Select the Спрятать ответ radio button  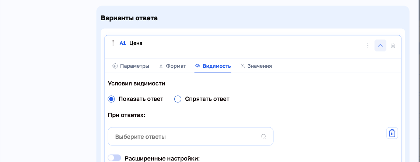click(178, 99)
